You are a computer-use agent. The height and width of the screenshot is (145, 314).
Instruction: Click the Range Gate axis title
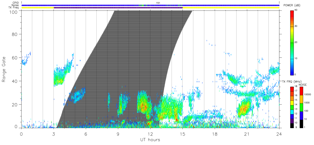pos(4,69)
